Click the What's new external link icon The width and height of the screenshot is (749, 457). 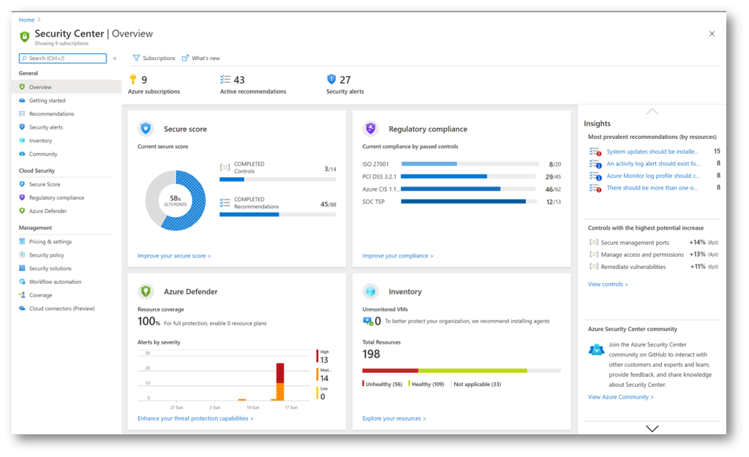185,58
